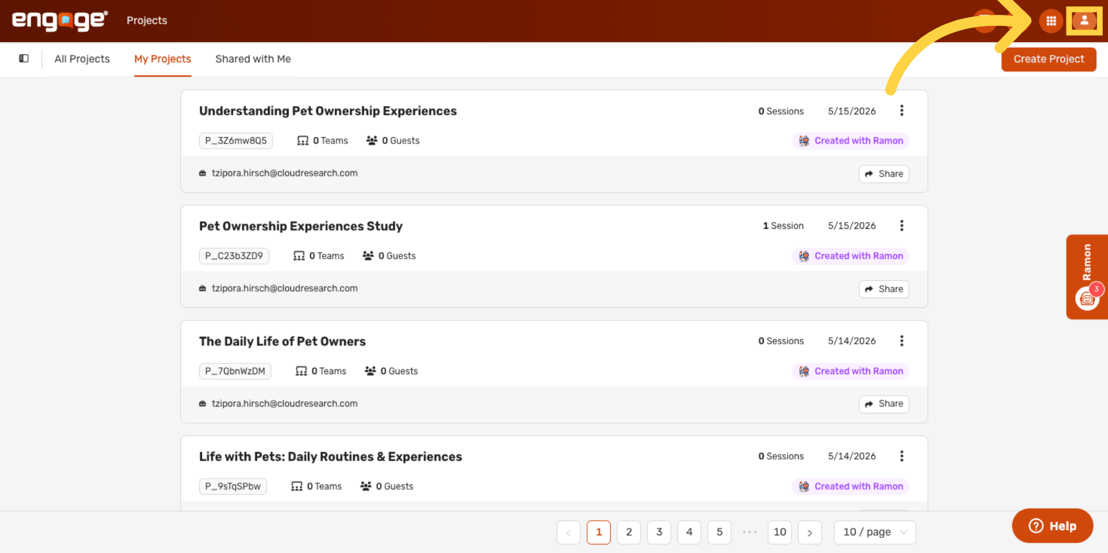Go to pagination page 10
The width and height of the screenshot is (1108, 553).
(779, 532)
